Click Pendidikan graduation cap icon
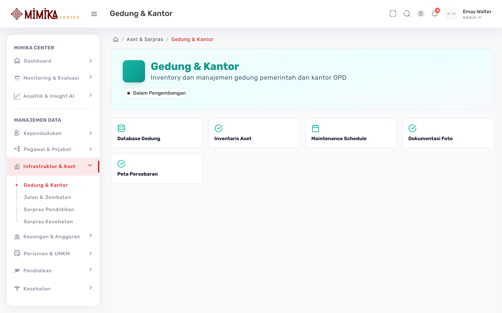This screenshot has height=313, width=502. pos(17,271)
